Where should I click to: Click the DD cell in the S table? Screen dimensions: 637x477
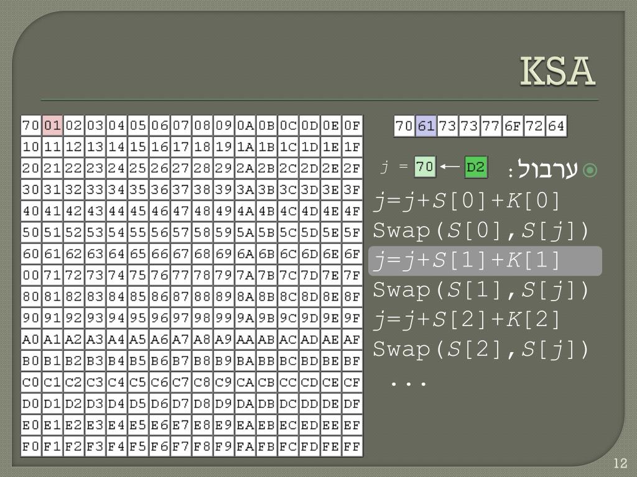point(309,404)
